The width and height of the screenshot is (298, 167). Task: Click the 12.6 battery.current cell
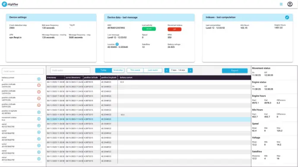[122, 82]
